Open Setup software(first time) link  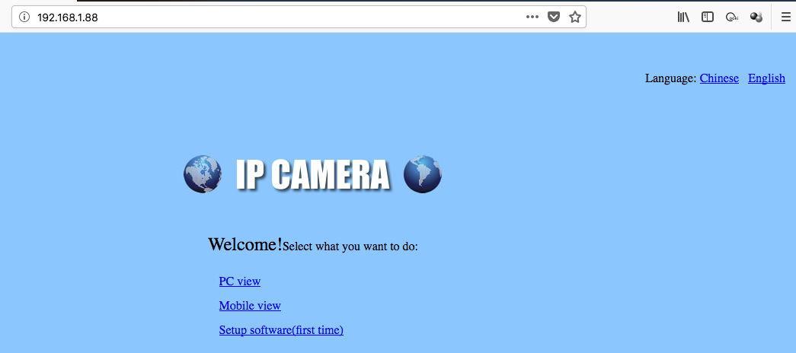tap(281, 330)
